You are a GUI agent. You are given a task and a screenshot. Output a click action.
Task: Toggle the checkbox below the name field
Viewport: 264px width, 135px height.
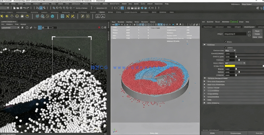225,42
